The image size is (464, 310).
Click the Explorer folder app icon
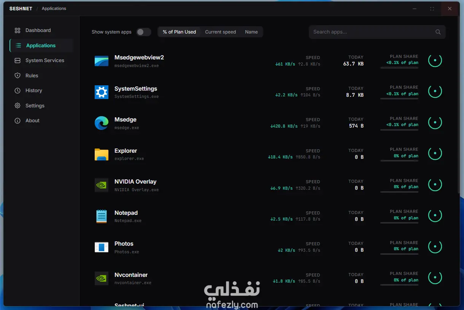tap(102, 154)
